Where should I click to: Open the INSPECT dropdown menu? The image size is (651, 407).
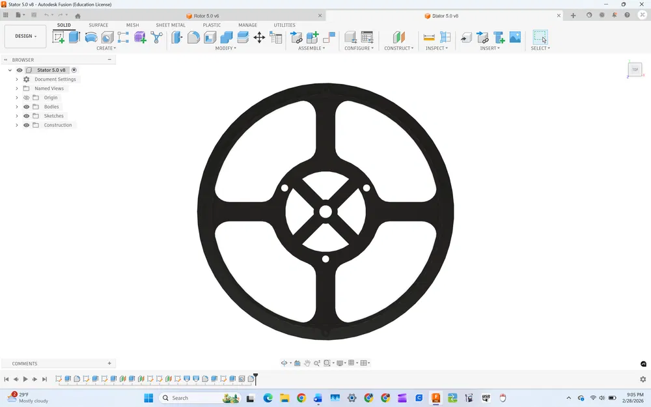[x=436, y=48]
